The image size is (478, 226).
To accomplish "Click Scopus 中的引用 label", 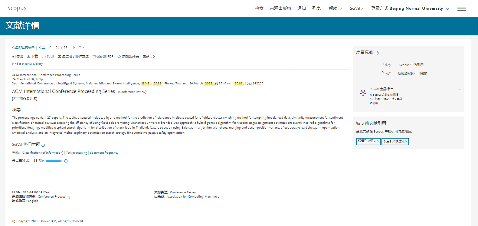I will (411, 65).
